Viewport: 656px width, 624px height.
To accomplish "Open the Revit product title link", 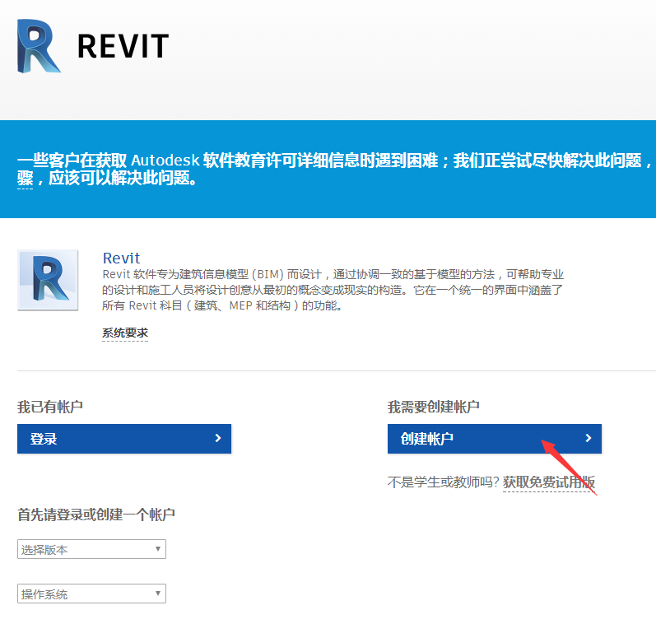I will (121, 258).
